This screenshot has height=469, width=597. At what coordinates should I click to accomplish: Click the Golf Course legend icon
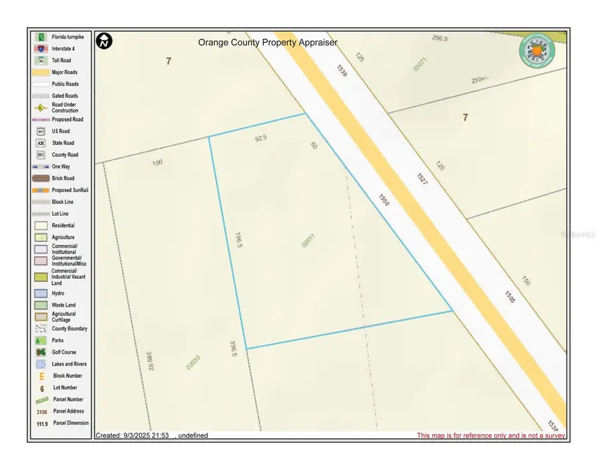click(41, 352)
